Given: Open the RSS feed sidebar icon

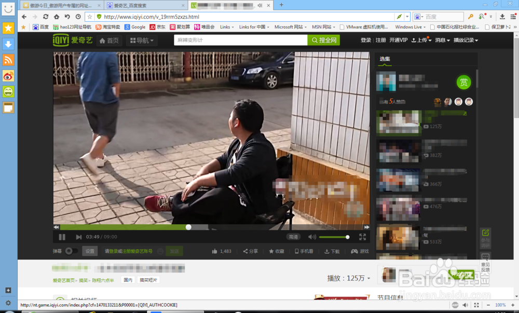Looking at the screenshot, I should tap(8, 60).
